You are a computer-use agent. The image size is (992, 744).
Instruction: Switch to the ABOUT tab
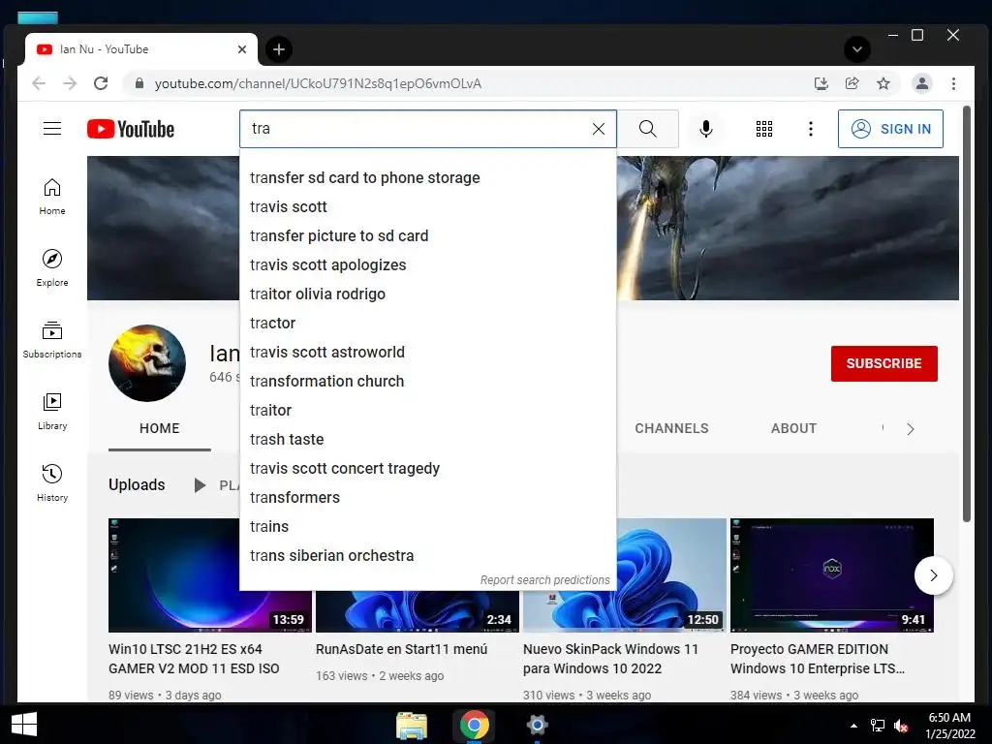pyautogui.click(x=793, y=428)
